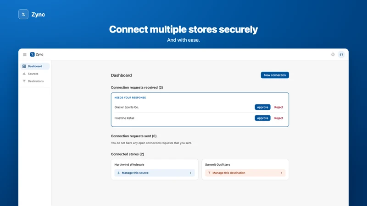This screenshot has height=206, width=367.
Task: Click the Dashboard page heading
Action: 121,75
